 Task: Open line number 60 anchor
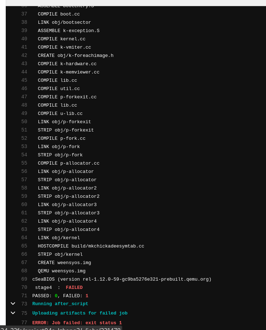coord(24,205)
